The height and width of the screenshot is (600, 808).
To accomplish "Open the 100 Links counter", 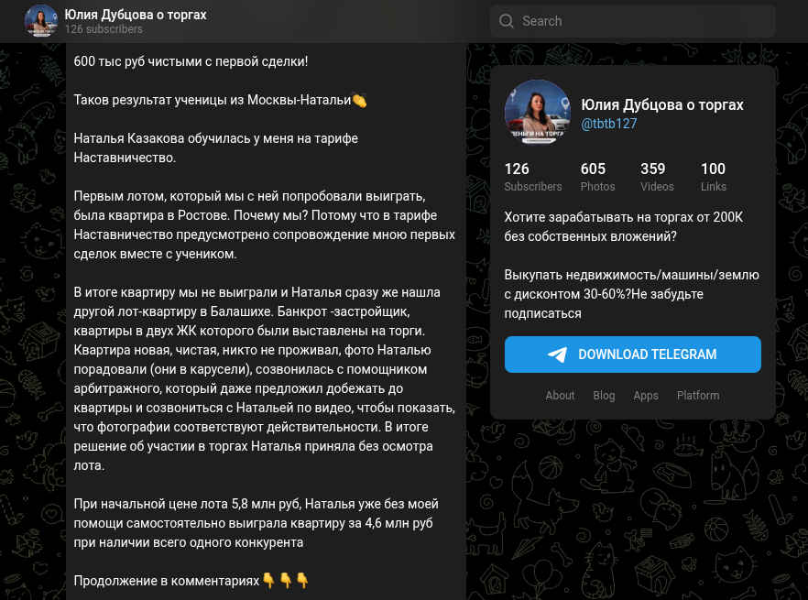I will coord(713,177).
